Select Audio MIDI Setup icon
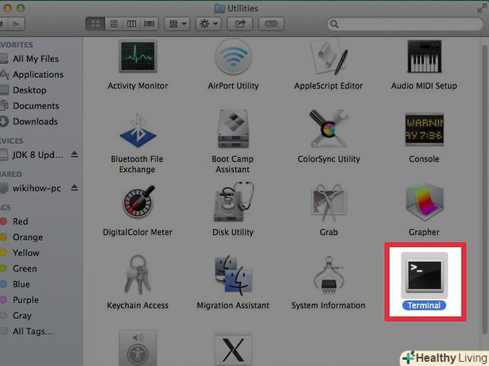Image resolution: width=489 pixels, height=366 pixels. 424,56
